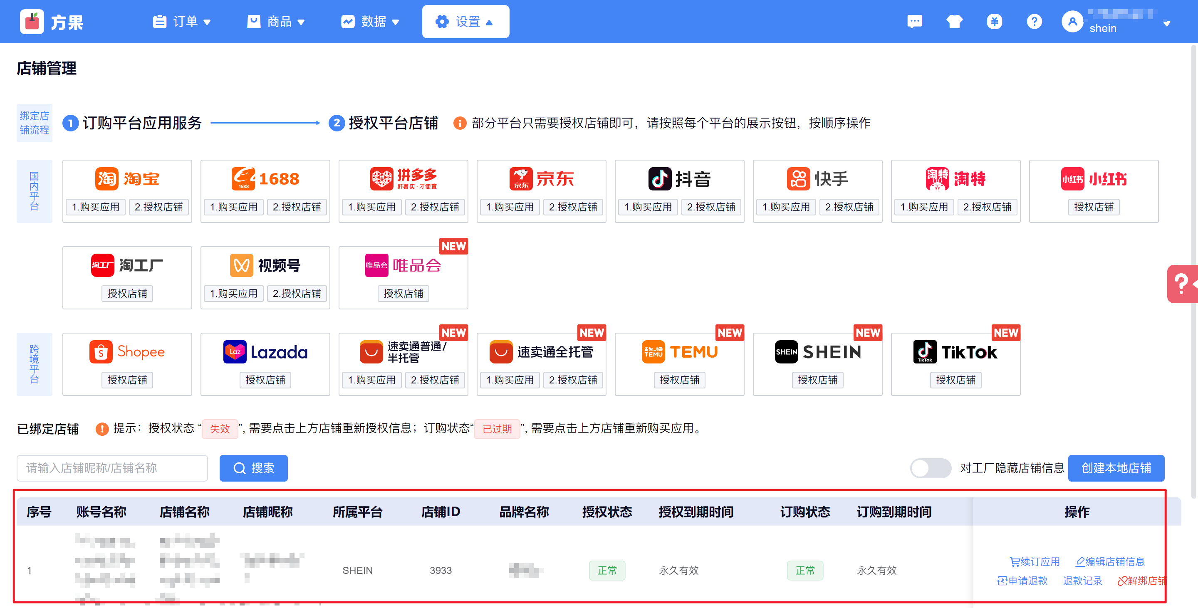Click the Fangguo apple logo
The image size is (1198, 608).
point(32,21)
